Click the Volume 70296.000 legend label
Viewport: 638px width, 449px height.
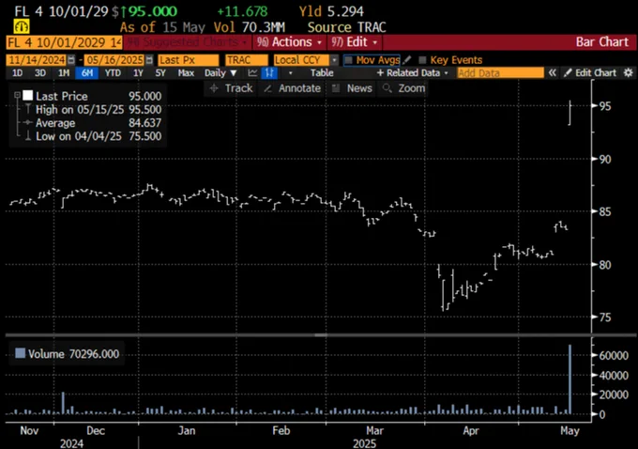pos(73,354)
